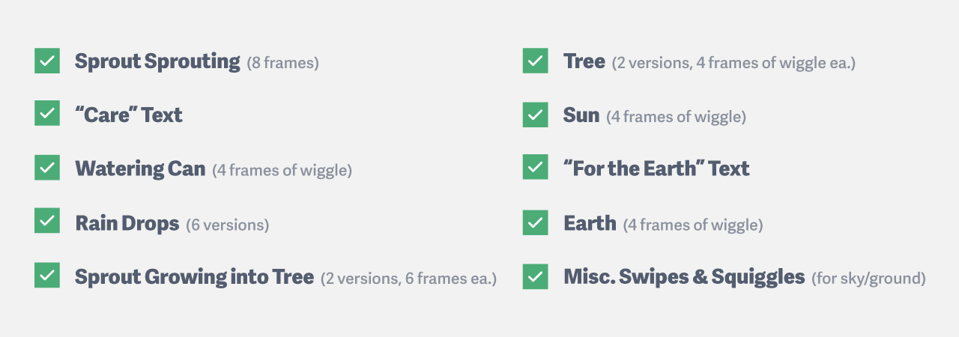Screen dimensions: 959x337
Task: Click the Misc. Swipes & Squiggles label
Action: [684, 277]
